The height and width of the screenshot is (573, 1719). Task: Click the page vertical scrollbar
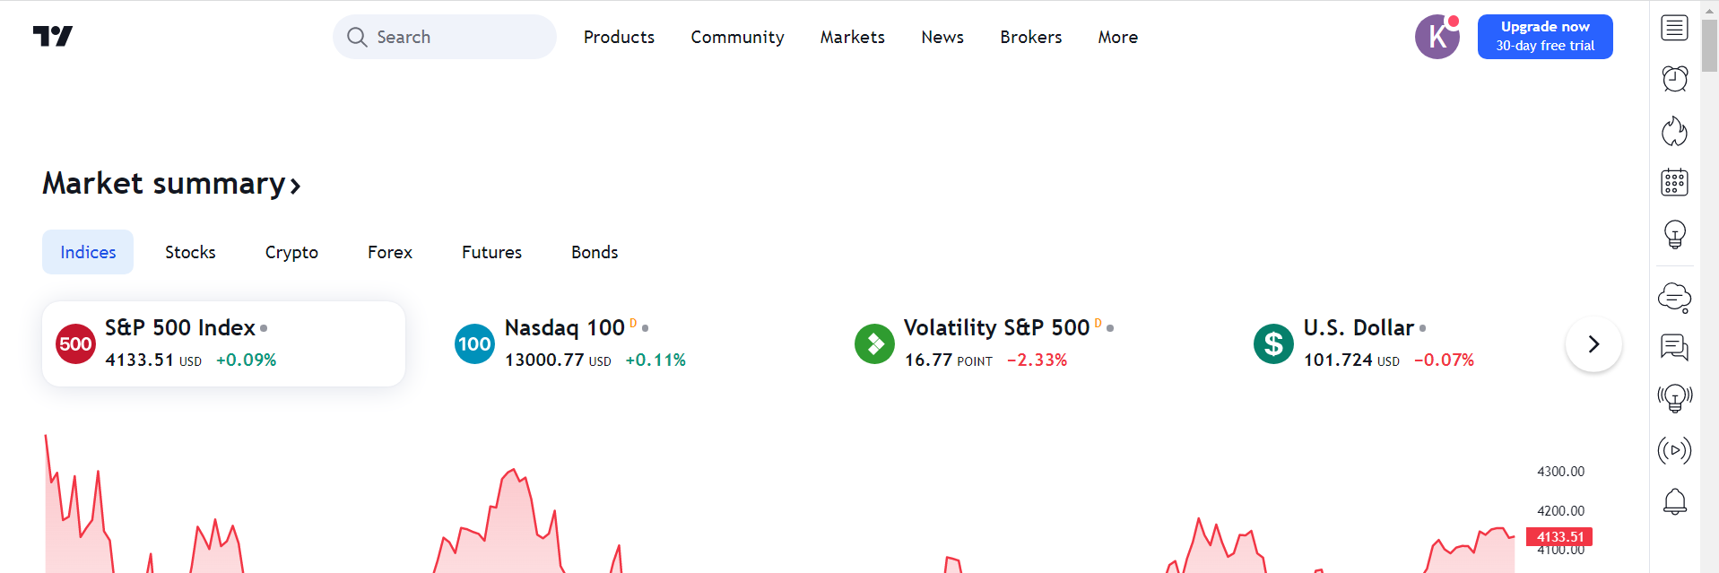coord(1710,45)
